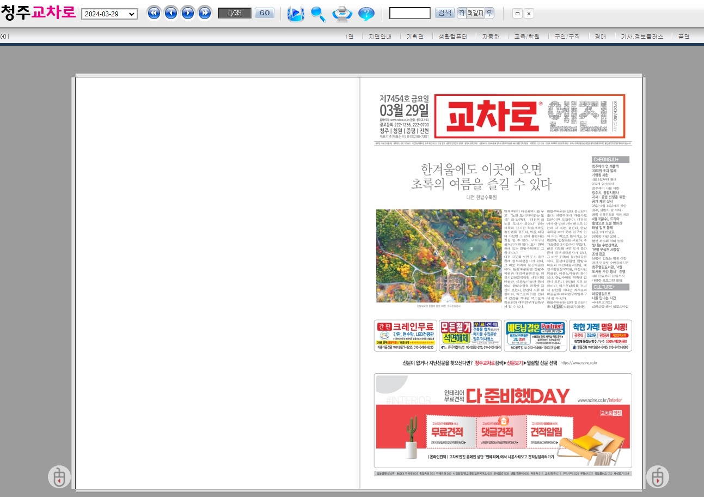
Task: Click the 다 준비했DAY interior banner
Action: point(503,420)
